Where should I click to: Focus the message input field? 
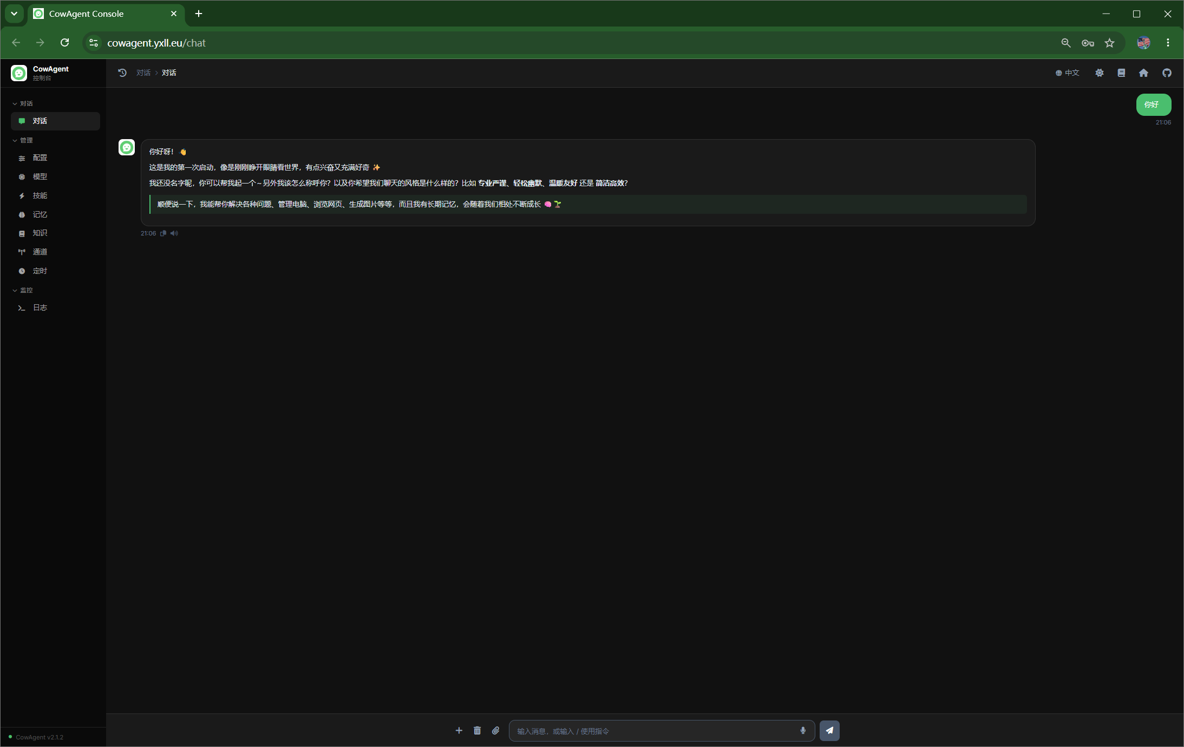click(x=655, y=731)
